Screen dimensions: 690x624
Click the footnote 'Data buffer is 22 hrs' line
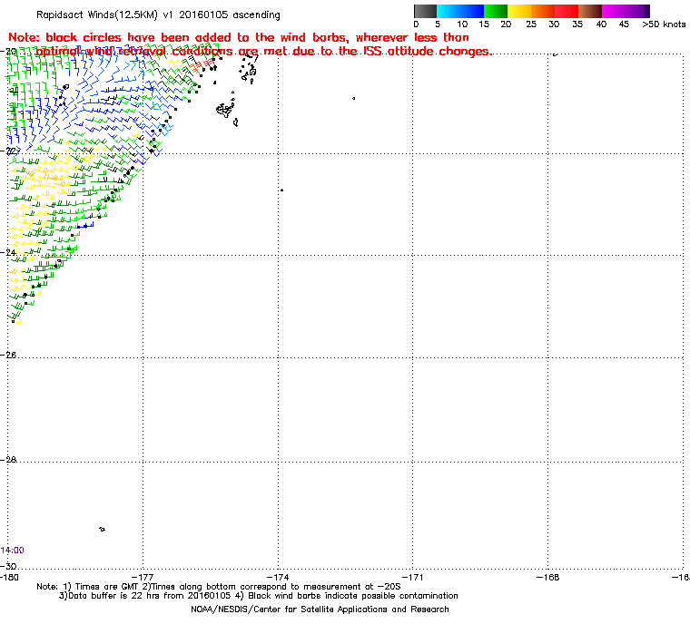[259, 596]
